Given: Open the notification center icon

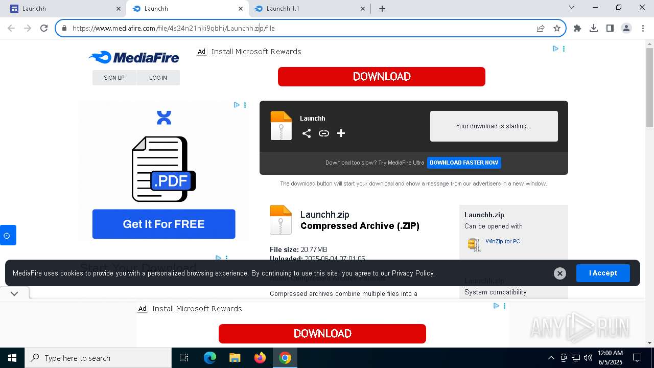Looking at the screenshot, I should point(637,358).
